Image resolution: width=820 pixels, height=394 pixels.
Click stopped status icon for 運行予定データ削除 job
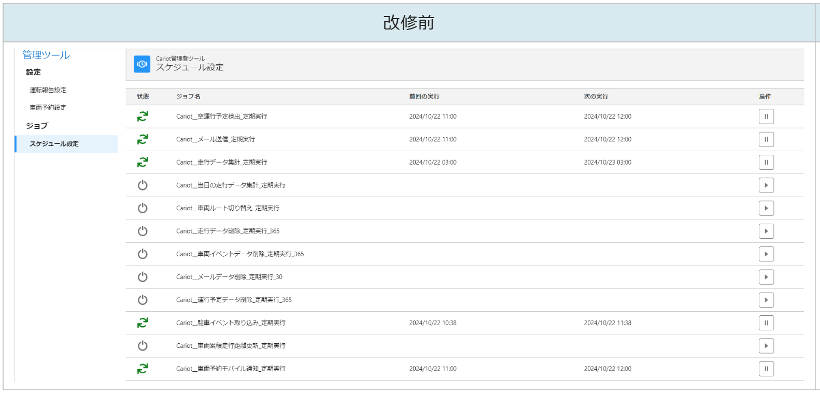pos(143,300)
